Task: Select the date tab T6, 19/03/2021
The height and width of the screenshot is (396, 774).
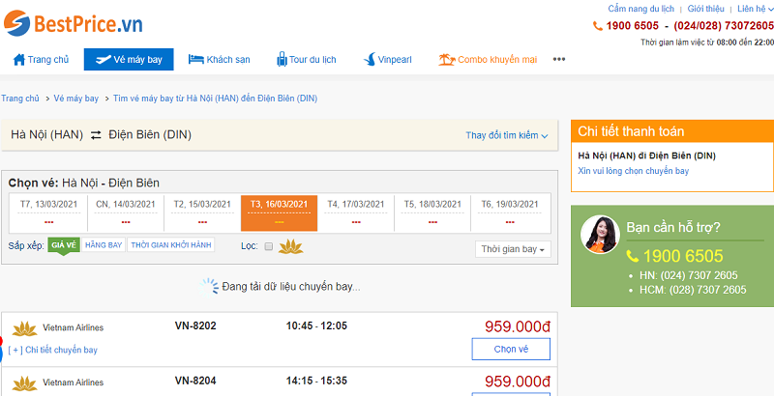Action: [510, 212]
